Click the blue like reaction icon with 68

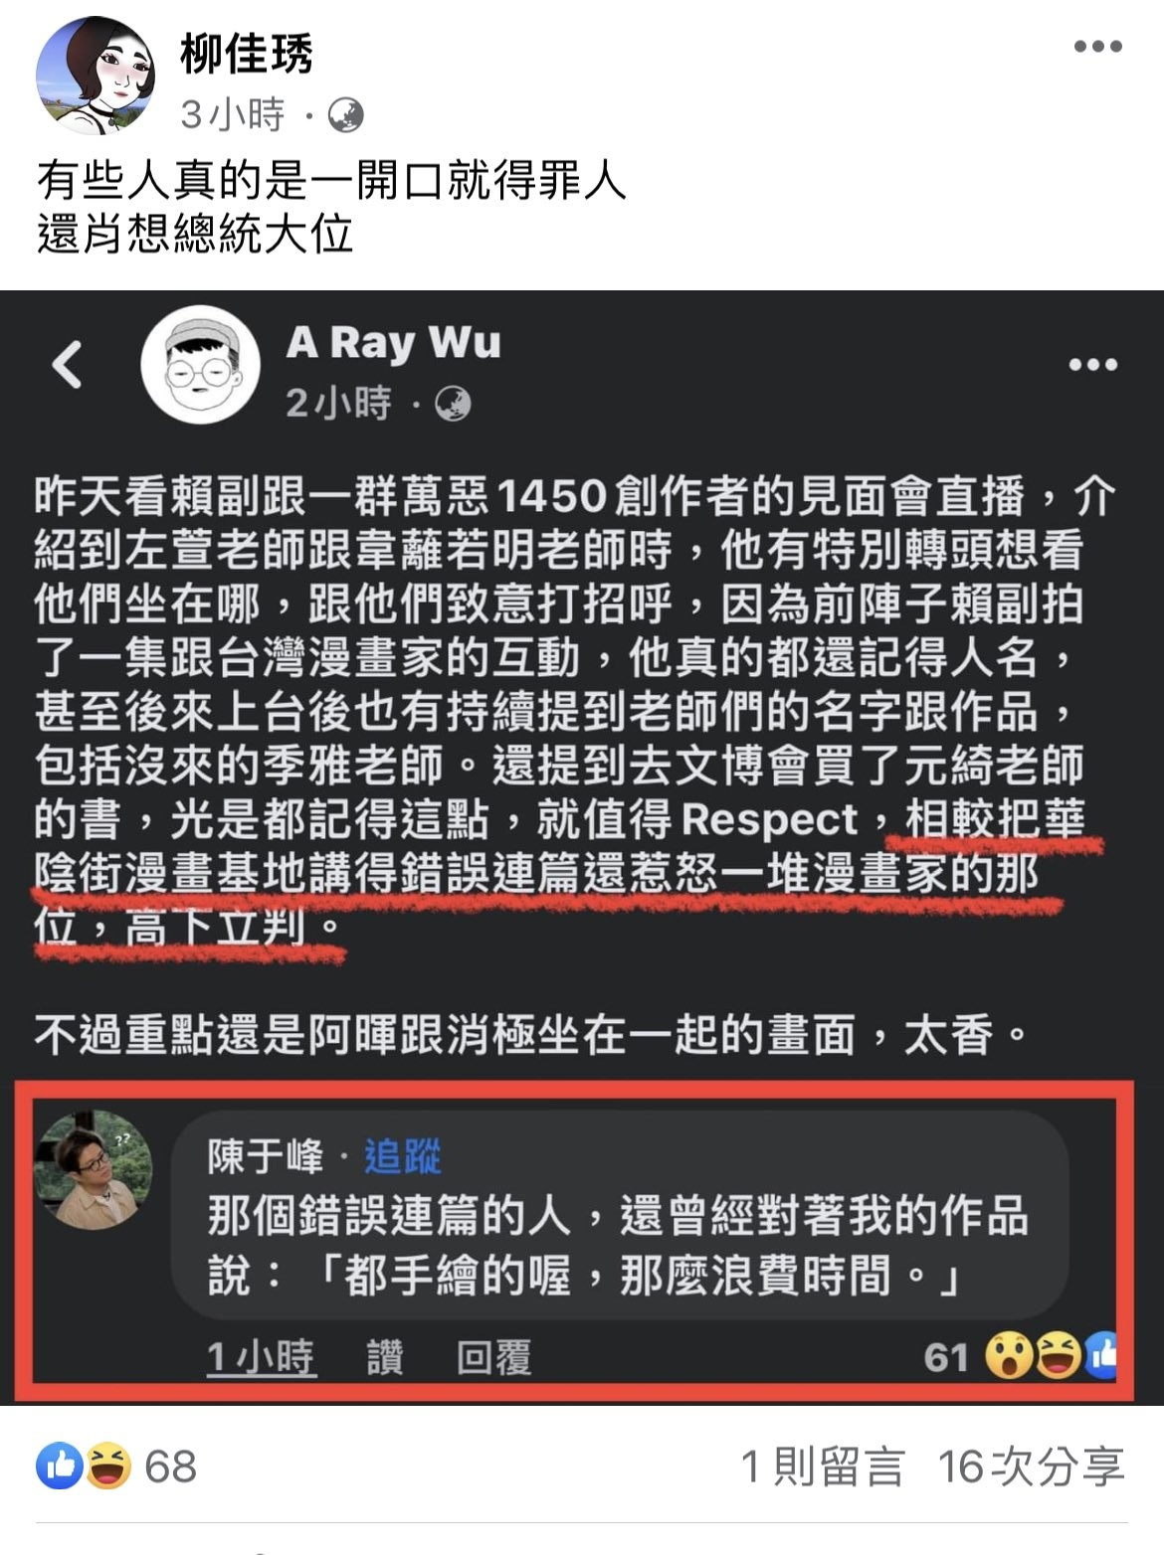click(x=60, y=1467)
